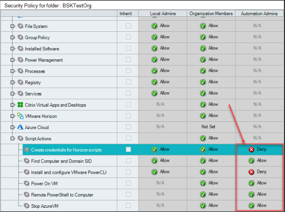
Task: Click red Deny icon for Create credentials Automation Admins
Action: click(251, 150)
